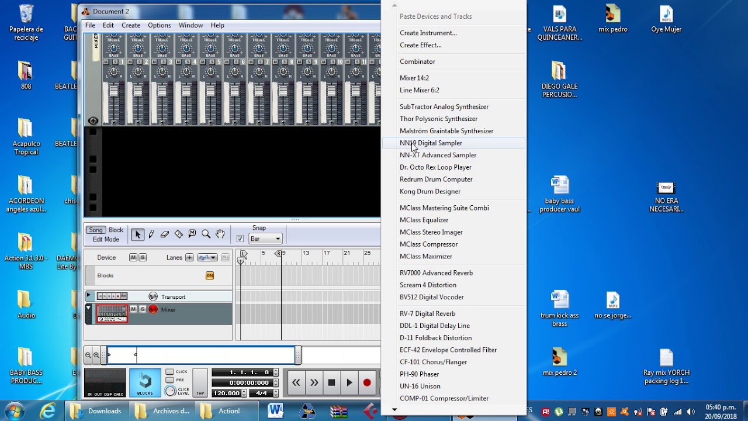Add a new lane with plus button
Image resolution: width=748 pixels, height=421 pixels.
189,257
